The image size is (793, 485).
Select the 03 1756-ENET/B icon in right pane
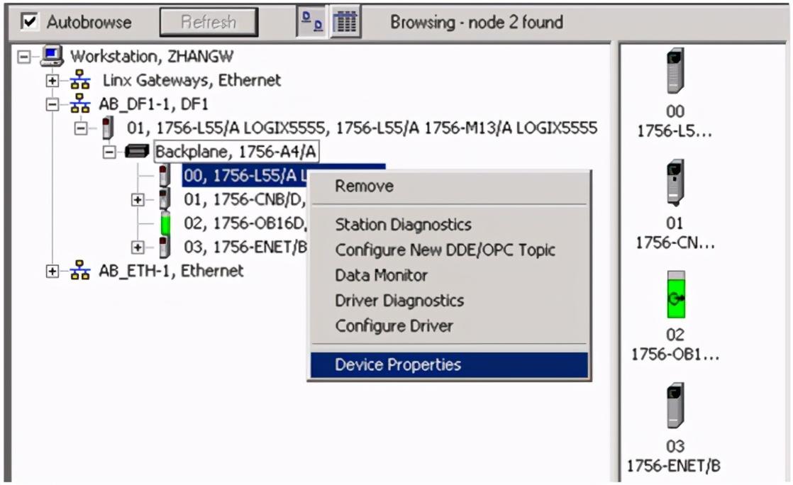(x=675, y=406)
